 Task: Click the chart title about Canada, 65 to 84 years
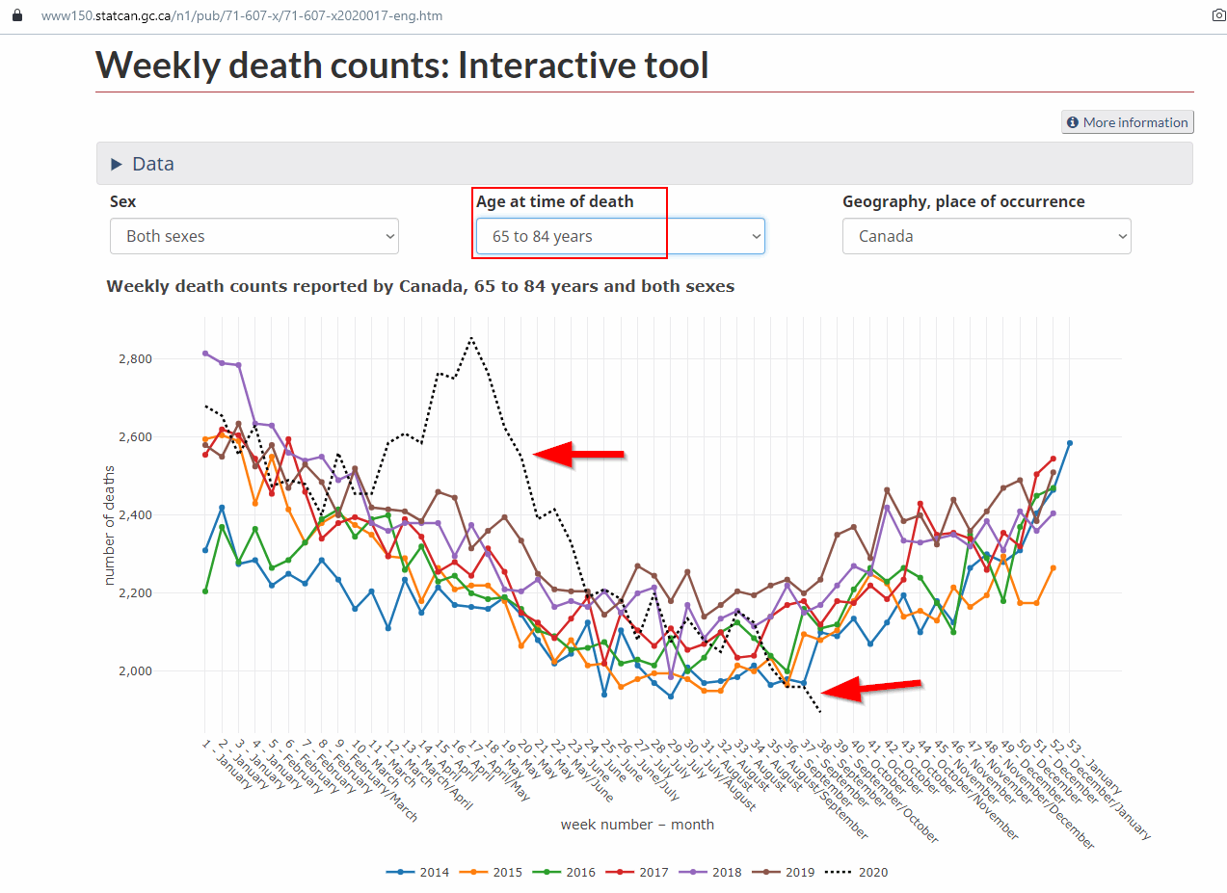point(420,286)
